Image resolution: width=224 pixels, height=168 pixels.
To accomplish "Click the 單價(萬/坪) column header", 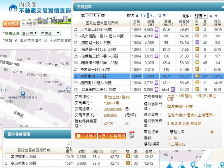I will tap(168, 23).
